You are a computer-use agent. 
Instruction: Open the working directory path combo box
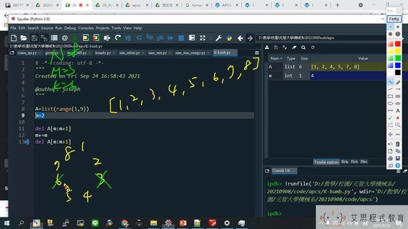click(x=321, y=38)
